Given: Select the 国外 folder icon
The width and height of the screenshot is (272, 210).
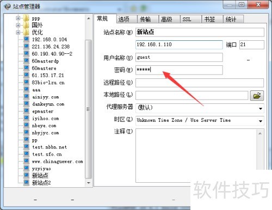Looking at the screenshot, I should pyautogui.click(x=26, y=25).
